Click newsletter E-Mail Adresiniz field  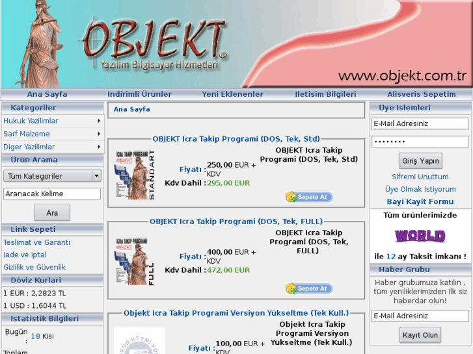pos(420,316)
